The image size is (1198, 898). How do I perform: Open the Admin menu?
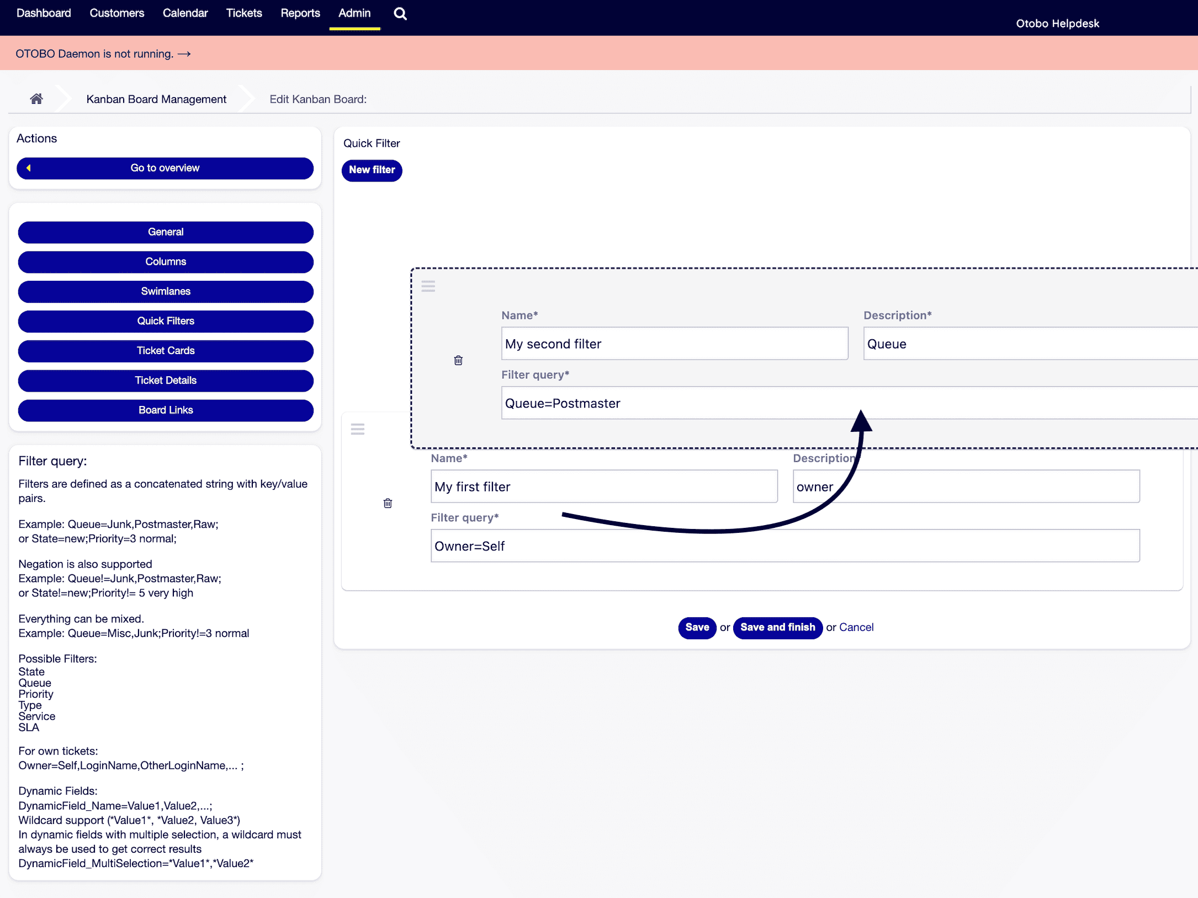[354, 13]
